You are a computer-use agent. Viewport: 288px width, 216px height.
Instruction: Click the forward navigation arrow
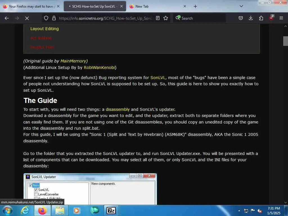[x=17, y=18]
